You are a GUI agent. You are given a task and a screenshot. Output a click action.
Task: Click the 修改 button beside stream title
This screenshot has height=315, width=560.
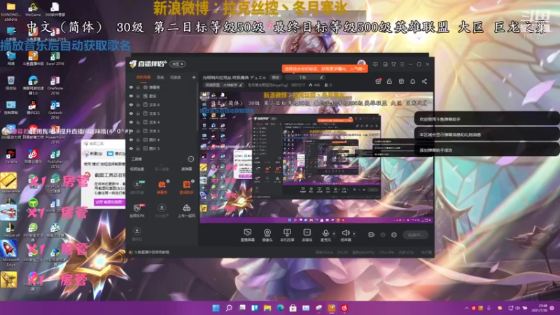[275, 77]
